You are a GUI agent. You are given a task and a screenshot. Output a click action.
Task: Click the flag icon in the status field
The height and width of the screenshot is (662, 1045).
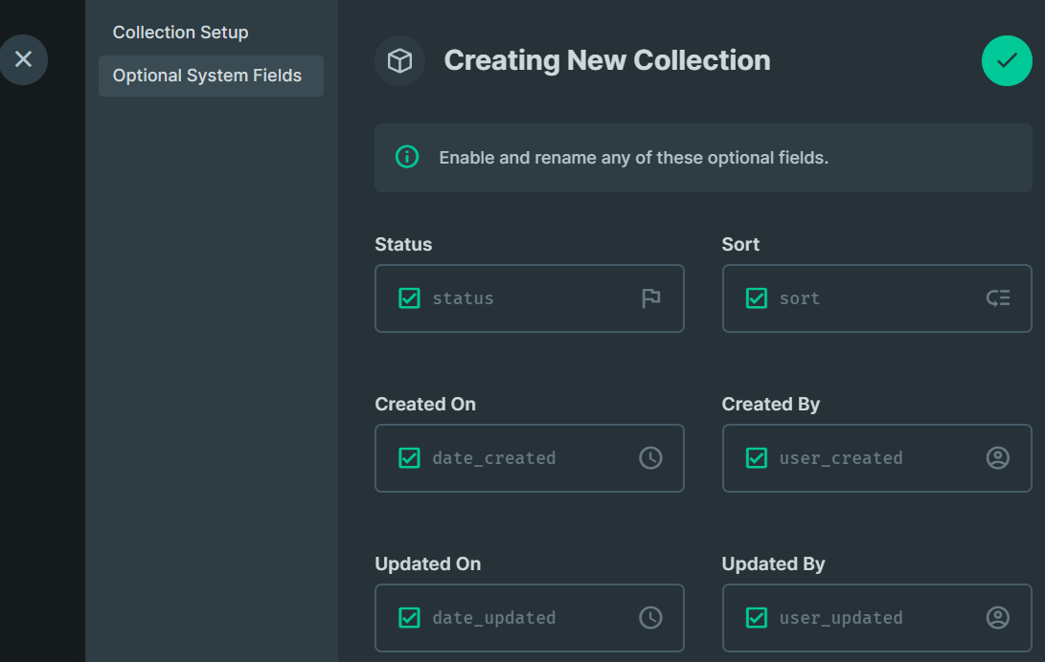651,298
